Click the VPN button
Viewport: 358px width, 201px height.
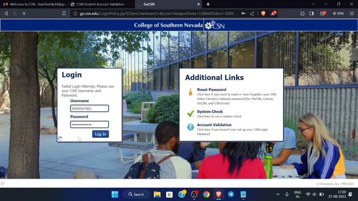[x=338, y=13]
